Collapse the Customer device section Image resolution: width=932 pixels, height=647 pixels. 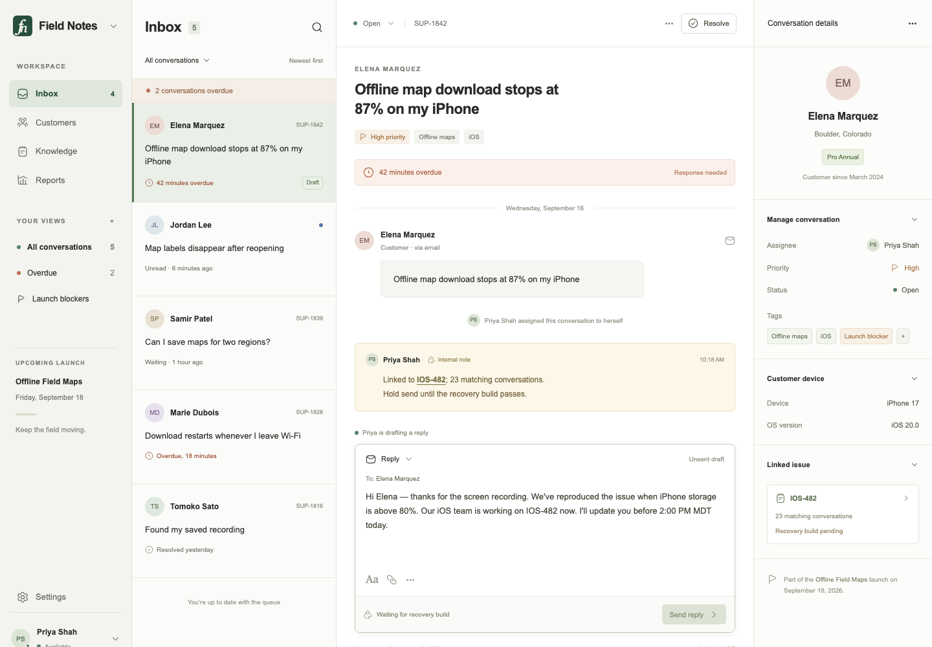[915, 379]
